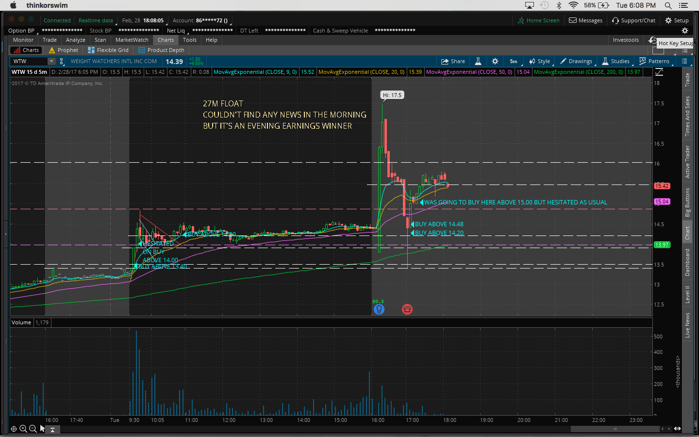Open the Spotlight search magnifier in the menu bar
The image size is (699, 437).
pyautogui.click(x=668, y=5)
